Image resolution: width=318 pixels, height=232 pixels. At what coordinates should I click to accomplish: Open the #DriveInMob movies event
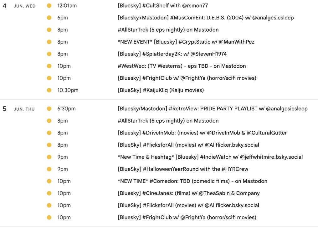click(202, 133)
